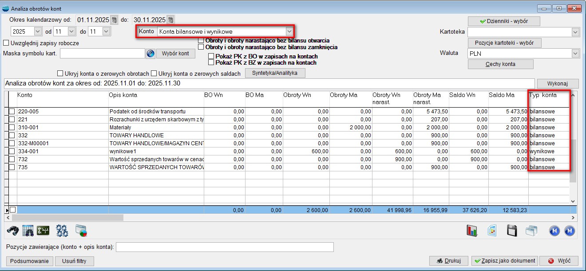Check "Ukryj konta o zerowych obrotach"
586x271 pixels.
tap(60, 74)
